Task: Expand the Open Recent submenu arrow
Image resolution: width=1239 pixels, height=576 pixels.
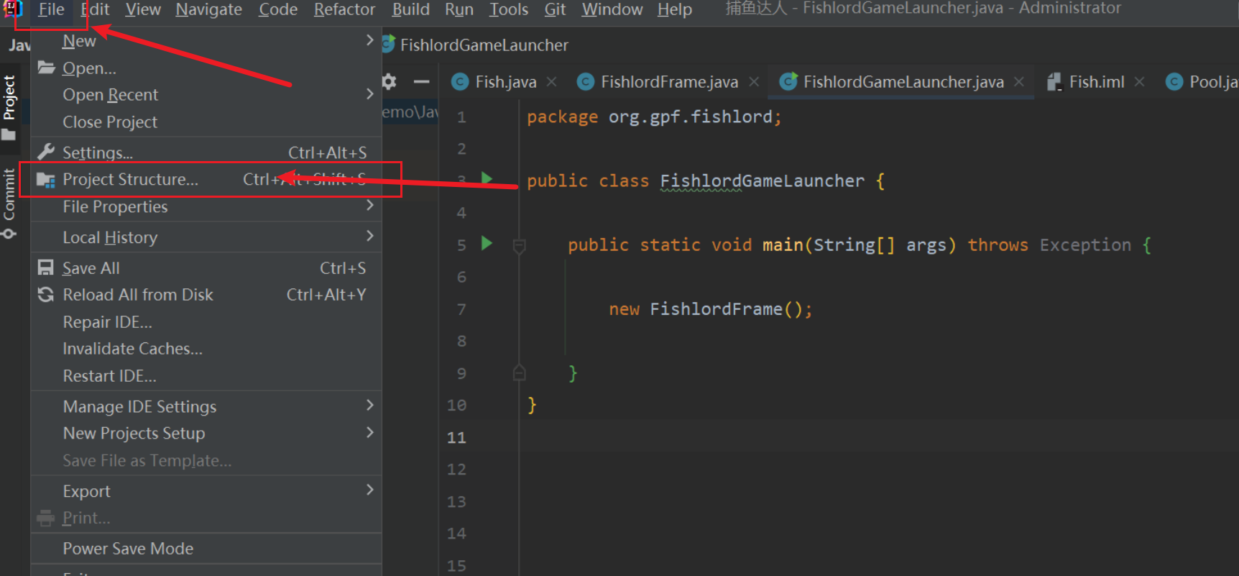Action: [x=369, y=93]
